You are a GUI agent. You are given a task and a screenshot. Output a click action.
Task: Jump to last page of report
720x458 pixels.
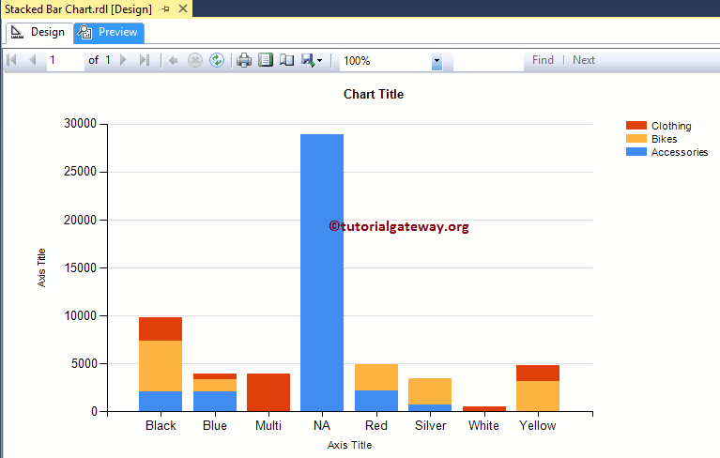(145, 60)
